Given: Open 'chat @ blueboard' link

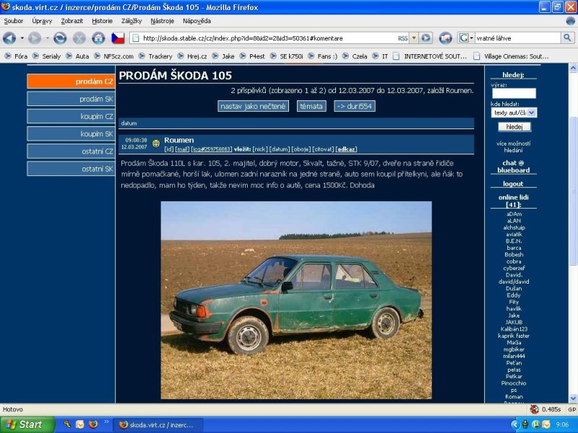Looking at the screenshot, I should tap(514, 167).
